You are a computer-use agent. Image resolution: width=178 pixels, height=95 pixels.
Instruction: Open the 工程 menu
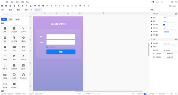[17, 2]
